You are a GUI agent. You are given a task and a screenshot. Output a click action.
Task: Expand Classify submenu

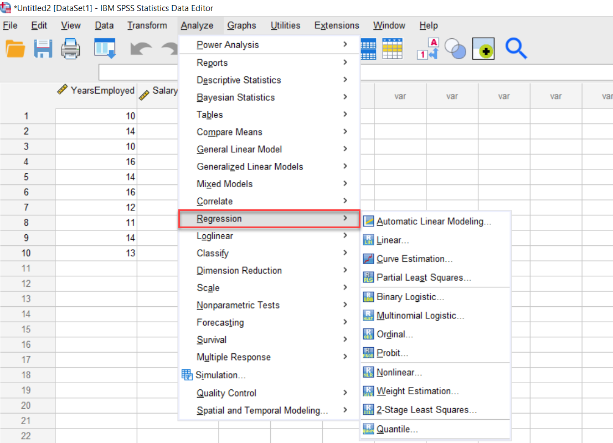269,253
